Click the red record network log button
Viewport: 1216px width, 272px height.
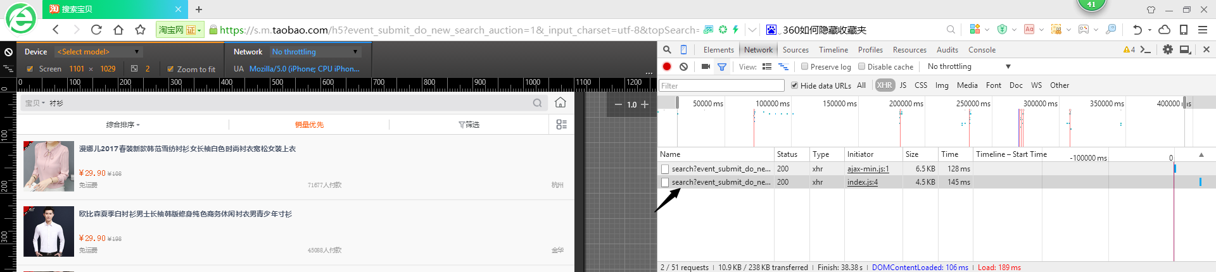pyautogui.click(x=667, y=66)
